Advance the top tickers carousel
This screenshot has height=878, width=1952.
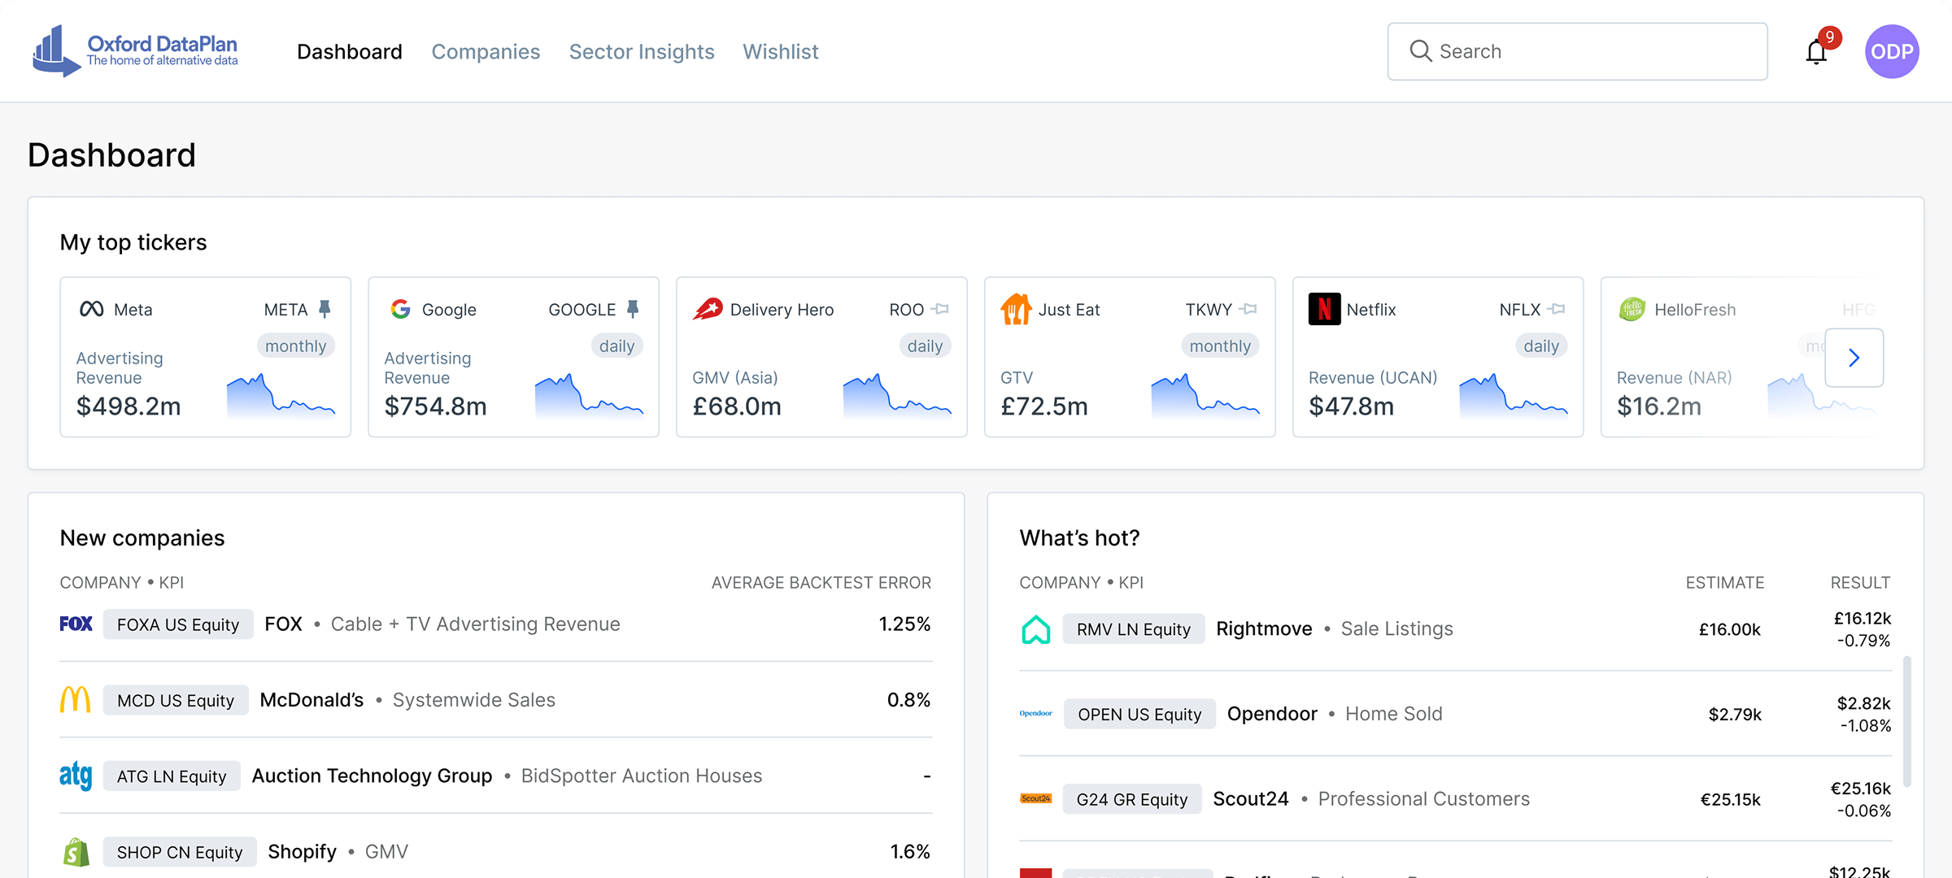pyautogui.click(x=1854, y=358)
